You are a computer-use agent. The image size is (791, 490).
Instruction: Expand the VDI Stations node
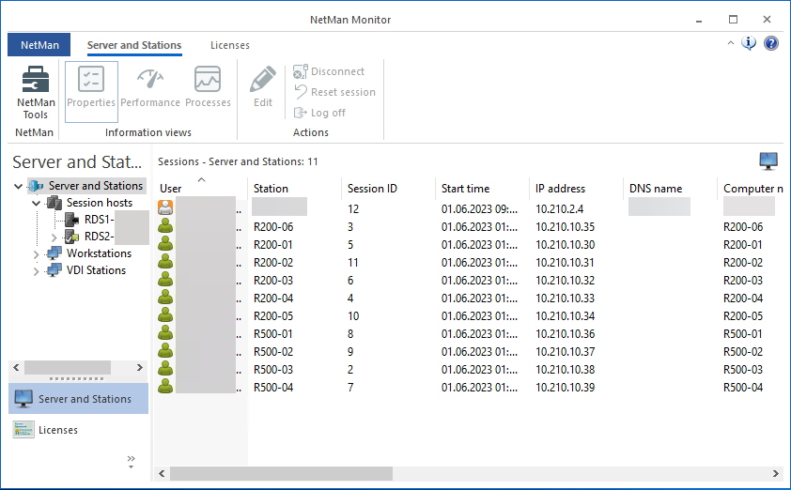click(37, 271)
